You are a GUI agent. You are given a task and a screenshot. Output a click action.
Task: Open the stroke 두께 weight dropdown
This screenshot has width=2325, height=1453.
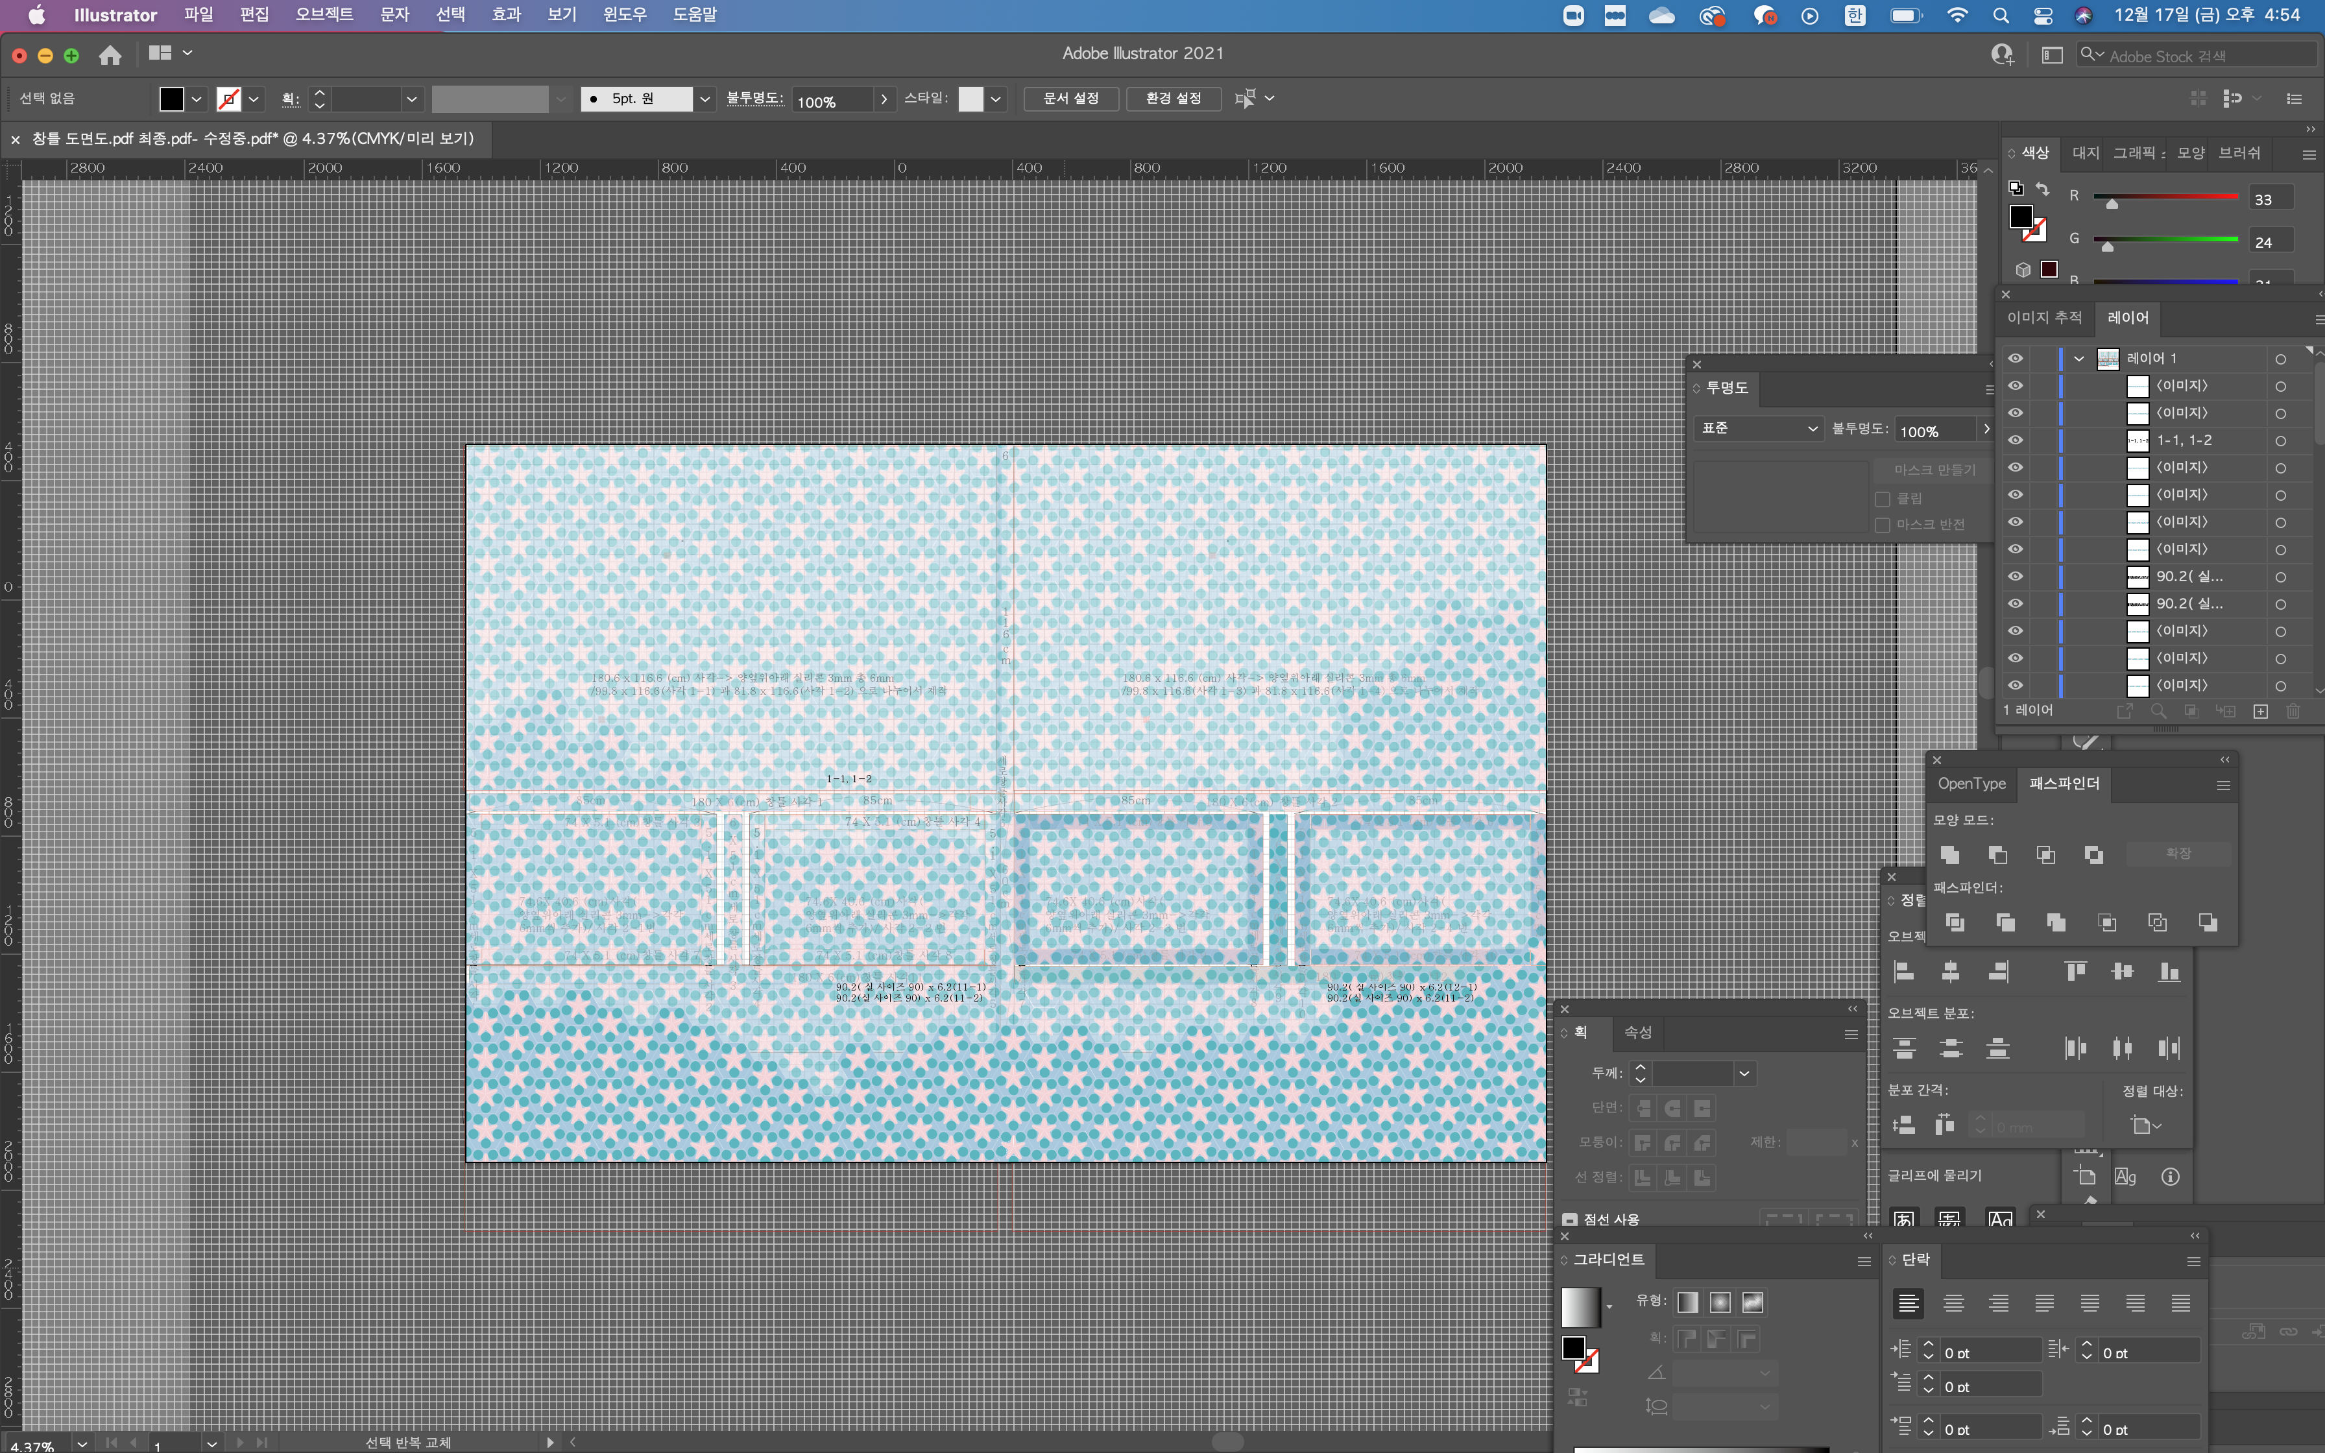pyautogui.click(x=1744, y=1074)
